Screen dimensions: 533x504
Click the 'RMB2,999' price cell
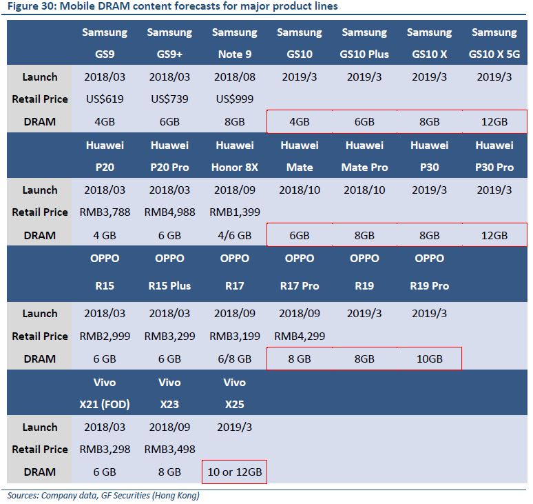tap(105, 336)
